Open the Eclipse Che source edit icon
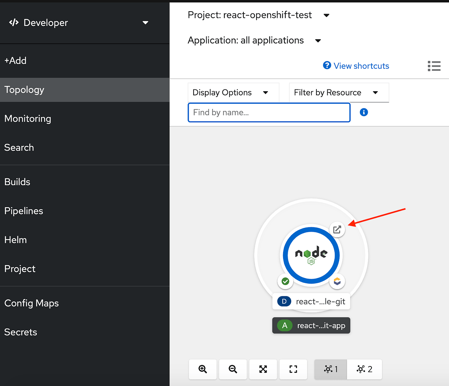The height and width of the screenshot is (386, 449). [337, 281]
